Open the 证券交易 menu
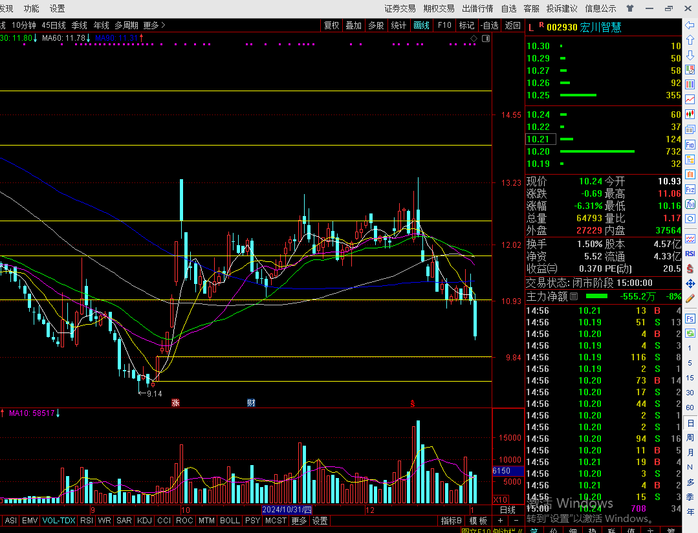The width and height of the screenshot is (698, 533). tap(400, 8)
